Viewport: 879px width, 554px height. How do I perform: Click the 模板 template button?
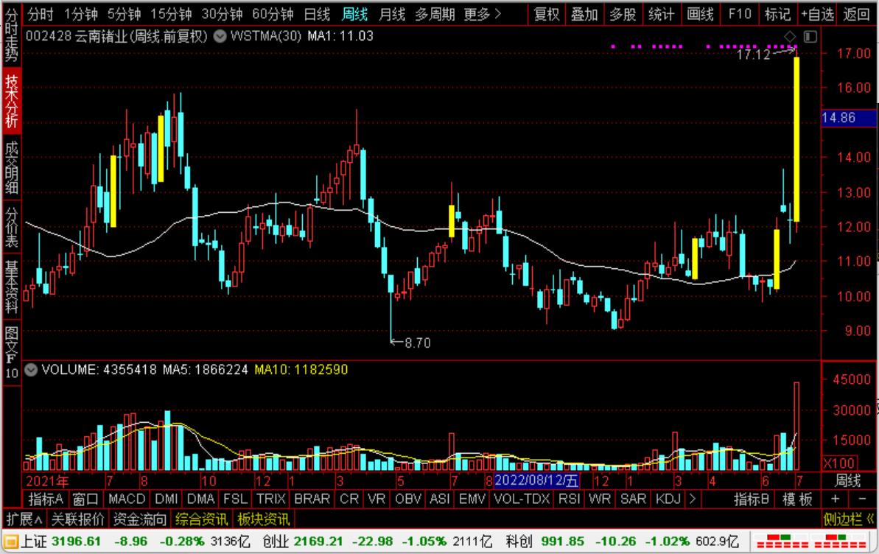pyautogui.click(x=798, y=499)
